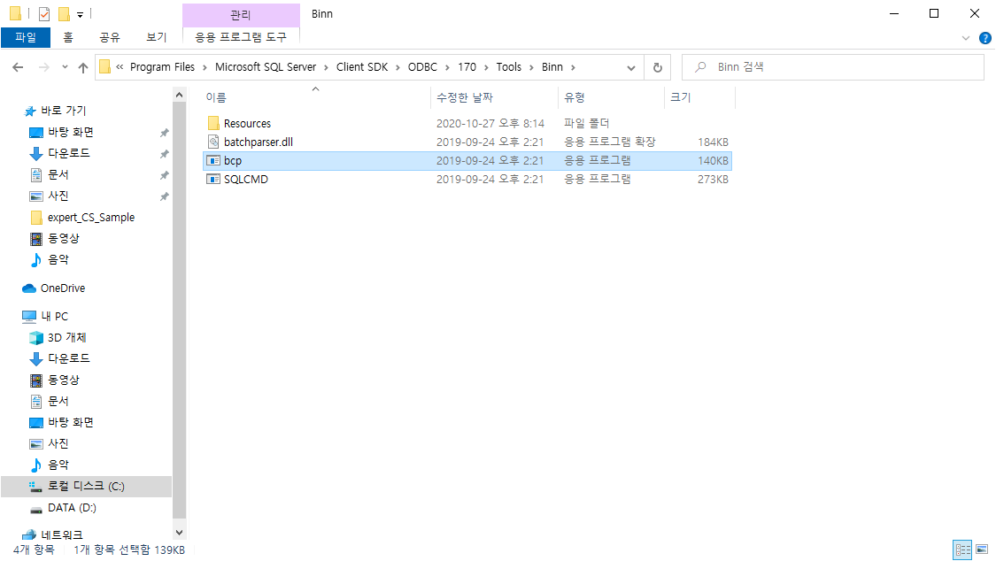Open 네트워크 in navigation pane
Image resolution: width=996 pixels, height=561 pixels.
tap(62, 535)
